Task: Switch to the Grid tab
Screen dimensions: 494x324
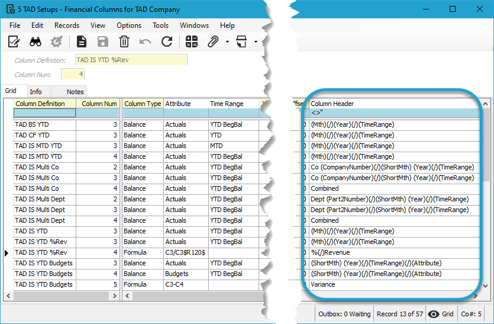Action: coord(14,91)
